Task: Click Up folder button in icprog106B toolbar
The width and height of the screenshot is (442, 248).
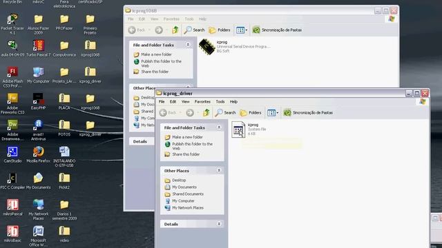Action: point(175,30)
